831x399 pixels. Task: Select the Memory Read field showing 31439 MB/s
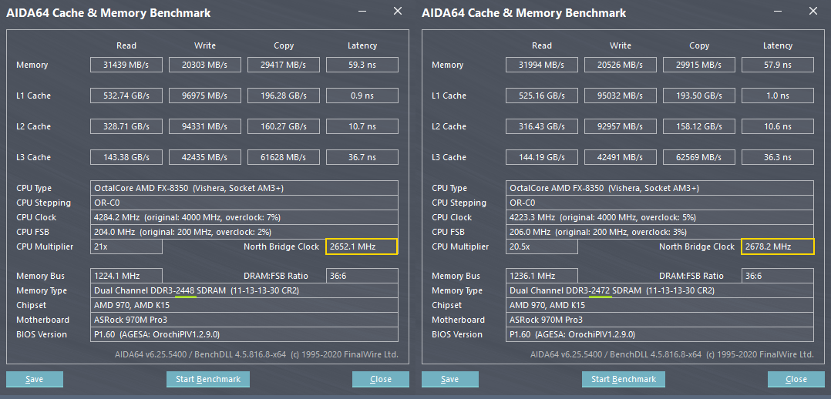[126, 65]
